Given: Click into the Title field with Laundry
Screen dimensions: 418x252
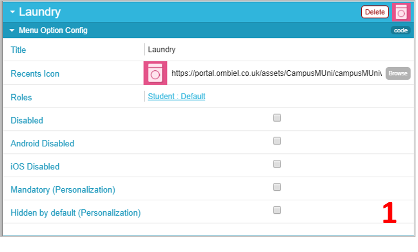Looking at the screenshot, I should point(279,49).
